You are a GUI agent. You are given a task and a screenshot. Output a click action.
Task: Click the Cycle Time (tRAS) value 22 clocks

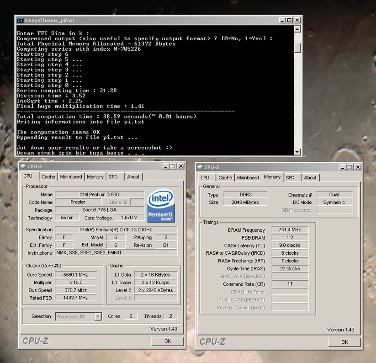click(290, 268)
